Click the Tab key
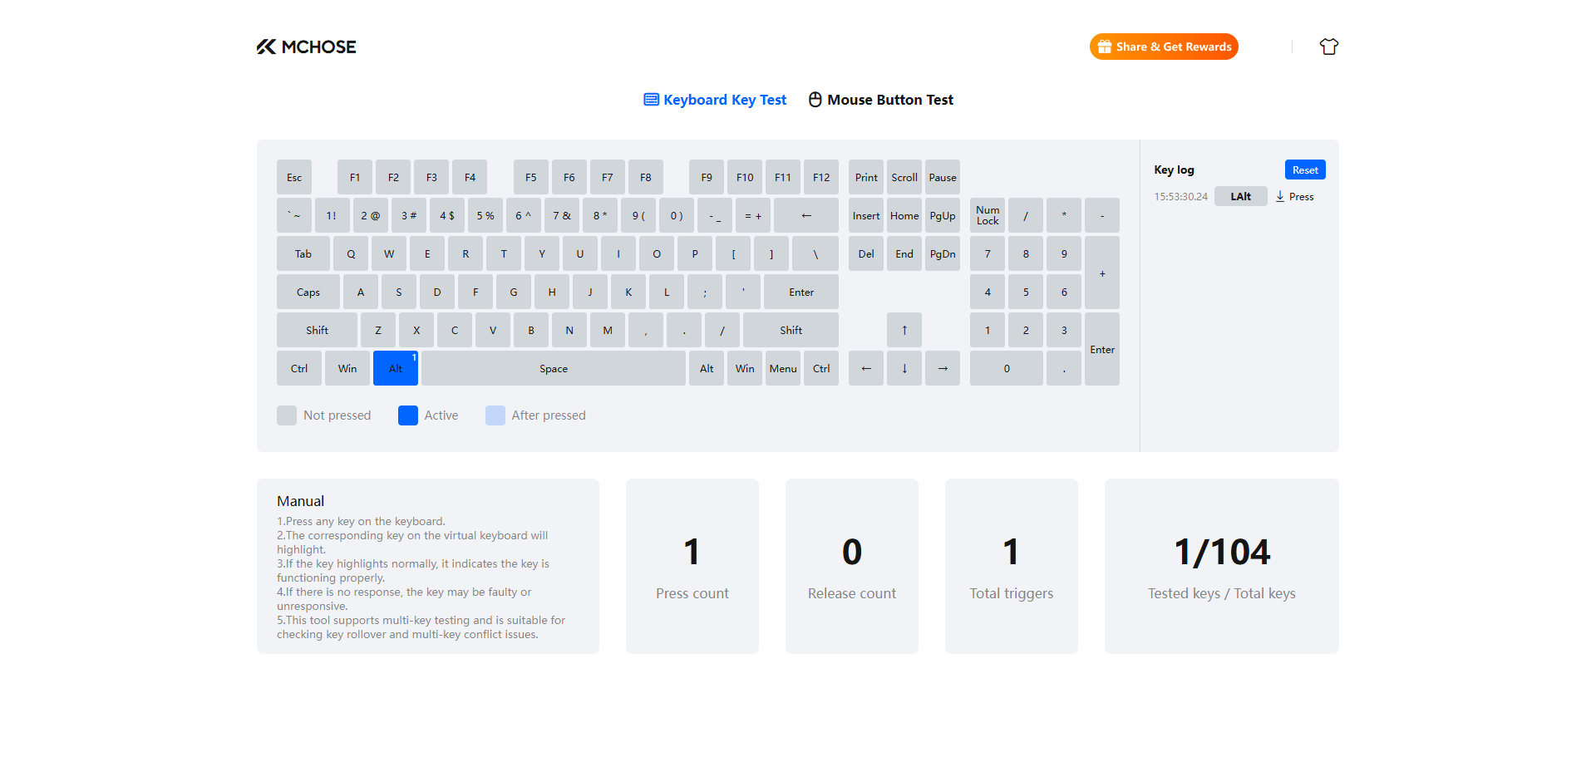The image size is (1596, 757). point(303,253)
